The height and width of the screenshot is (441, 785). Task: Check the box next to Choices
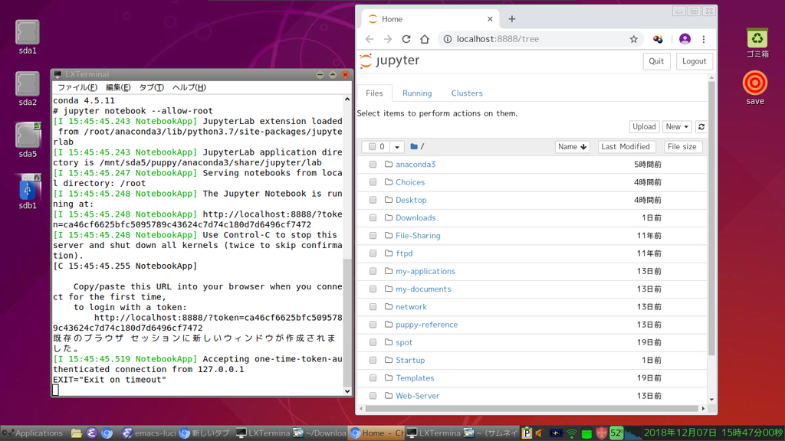click(x=373, y=182)
